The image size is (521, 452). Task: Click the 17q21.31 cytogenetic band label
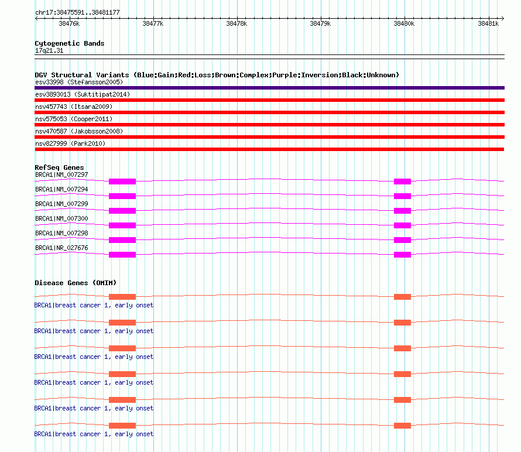[x=49, y=50]
